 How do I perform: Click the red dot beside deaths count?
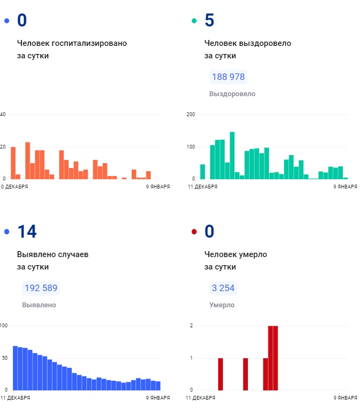[x=194, y=232]
